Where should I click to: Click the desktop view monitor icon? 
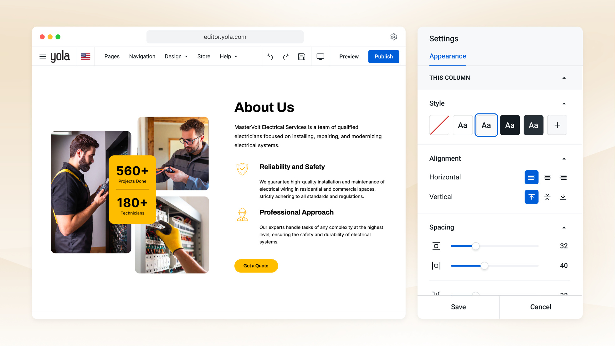pos(320,57)
